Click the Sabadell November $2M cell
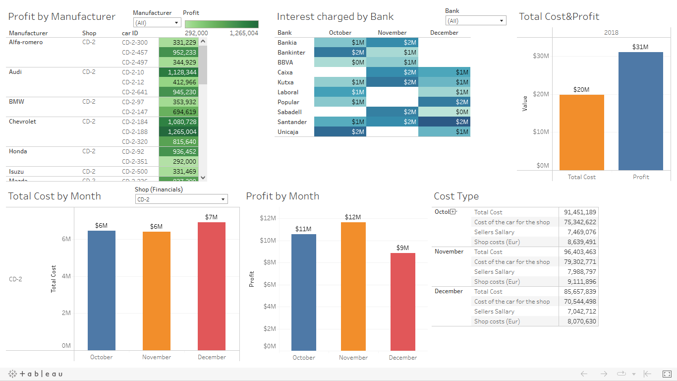This screenshot has height=381, width=677. coord(392,112)
